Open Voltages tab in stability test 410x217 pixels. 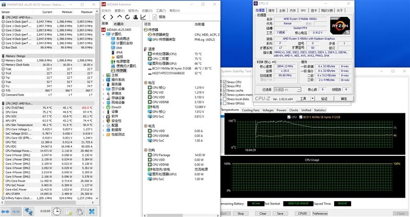[268, 110]
